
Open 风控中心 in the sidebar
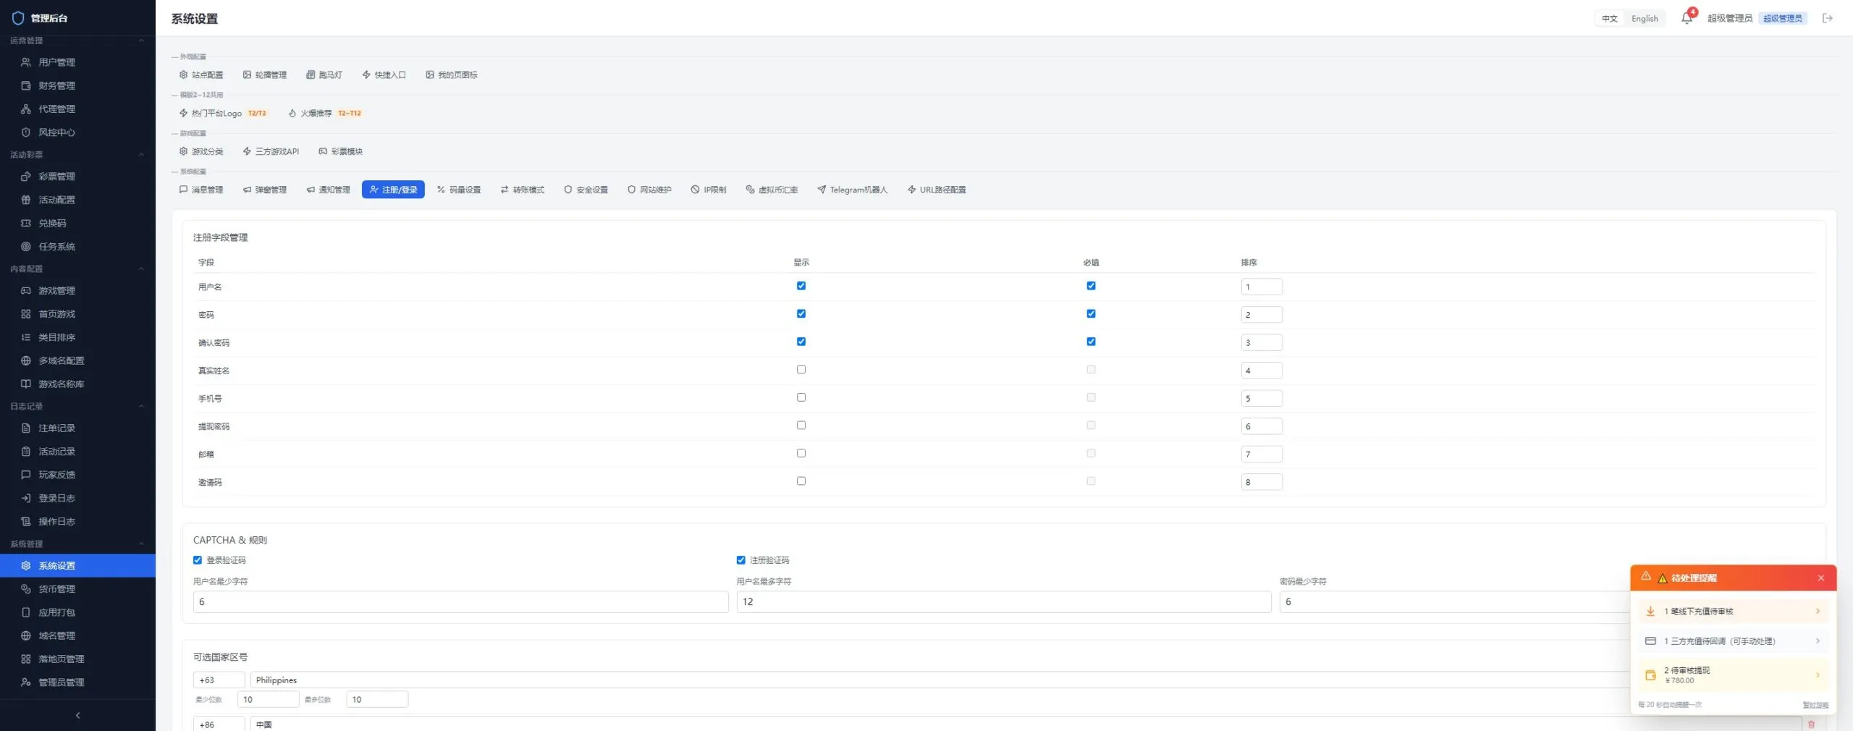[x=77, y=132]
